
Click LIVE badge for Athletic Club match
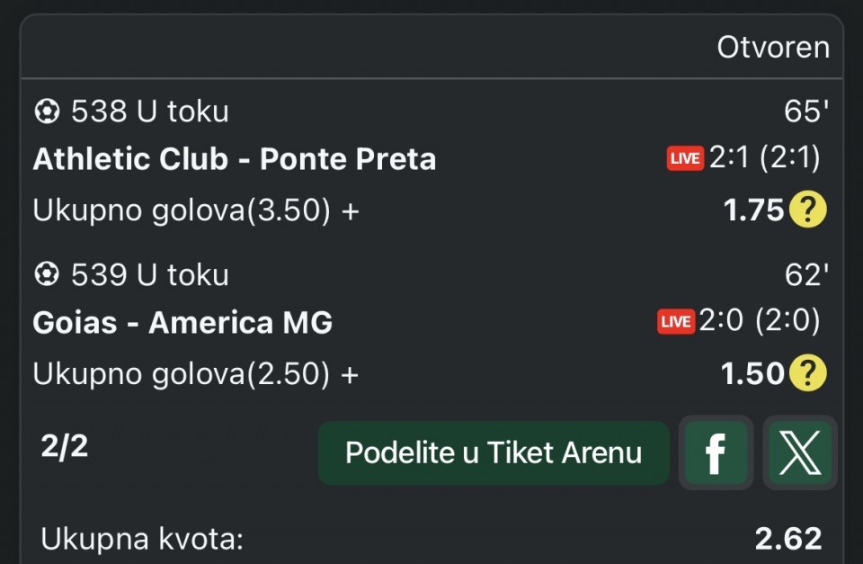pyautogui.click(x=685, y=159)
